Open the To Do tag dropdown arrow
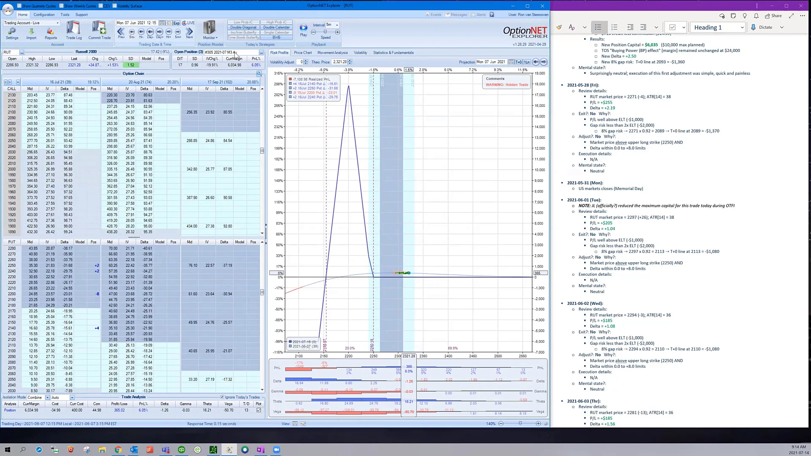 (x=683, y=27)
